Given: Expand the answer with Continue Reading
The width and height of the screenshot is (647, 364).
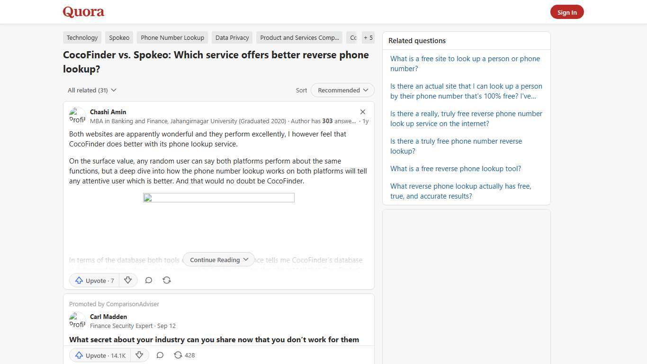Looking at the screenshot, I should [x=218, y=260].
